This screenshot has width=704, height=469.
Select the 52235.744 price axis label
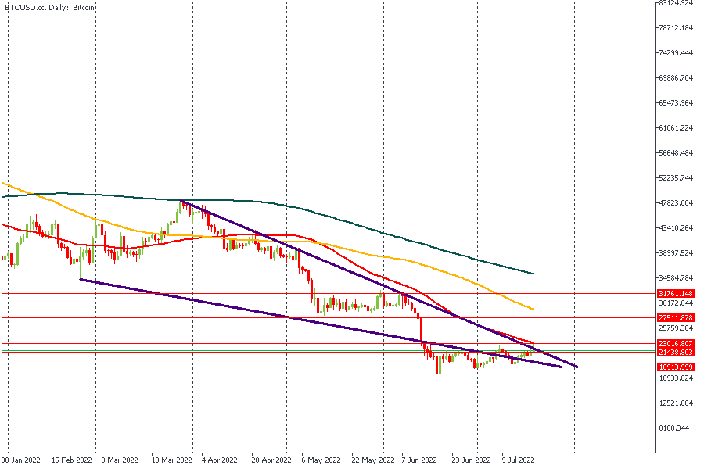pyautogui.click(x=677, y=178)
